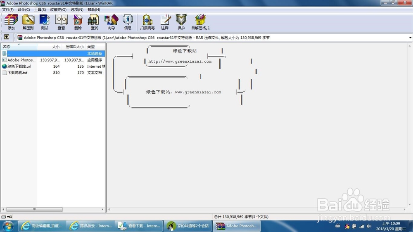The width and height of the screenshot is (413, 232).
Task: Click the Test (测试) toolbar icon
Action: (45, 22)
